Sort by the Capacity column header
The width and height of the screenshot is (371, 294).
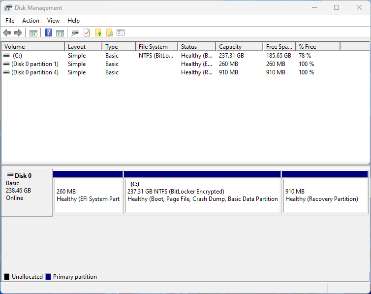click(x=240, y=47)
